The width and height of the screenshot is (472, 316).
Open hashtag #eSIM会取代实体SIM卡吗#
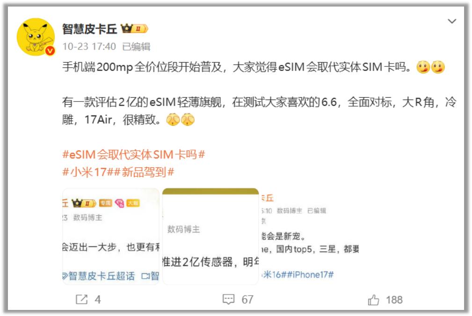(134, 155)
